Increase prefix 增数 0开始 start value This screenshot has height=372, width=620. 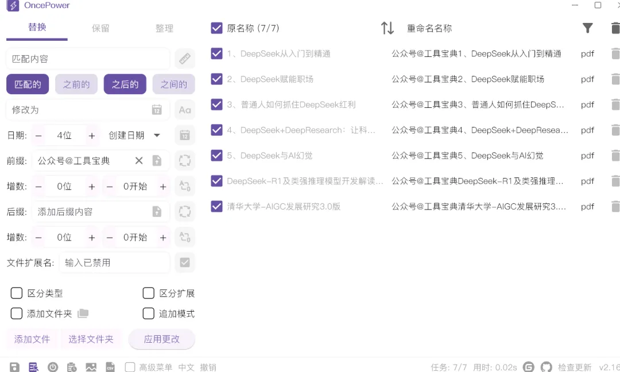point(163,187)
